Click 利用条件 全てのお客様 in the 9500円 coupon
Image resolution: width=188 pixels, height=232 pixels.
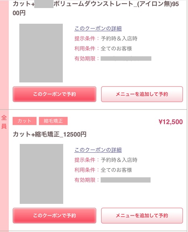click(103, 49)
